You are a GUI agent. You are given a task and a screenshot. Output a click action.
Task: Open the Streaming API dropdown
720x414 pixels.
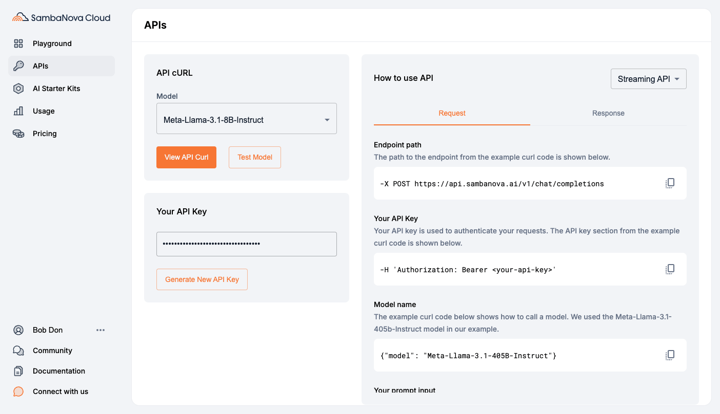[x=648, y=78]
